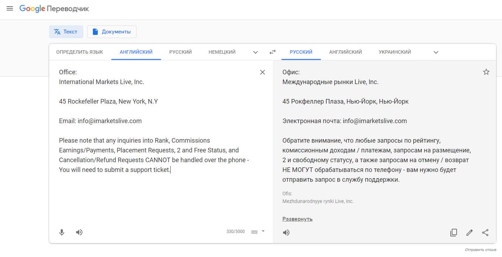Click Отправить отзыв feedback link

tap(480, 250)
